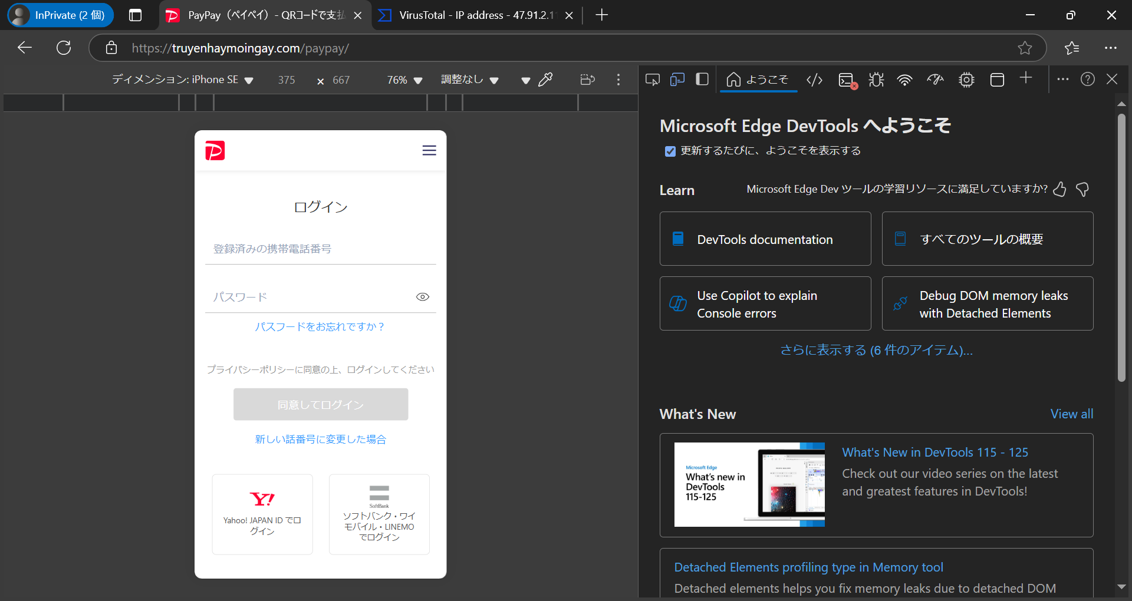This screenshot has width=1132, height=601.
Task: Open the Memory tool
Action: point(966,80)
